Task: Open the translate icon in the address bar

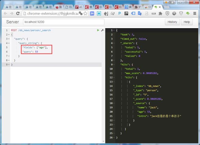Action: (x=81, y=13)
